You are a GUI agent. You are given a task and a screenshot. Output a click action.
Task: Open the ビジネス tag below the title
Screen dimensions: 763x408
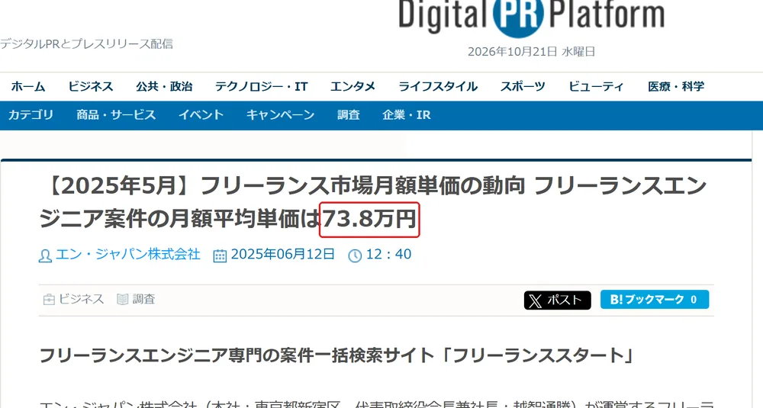(x=82, y=299)
